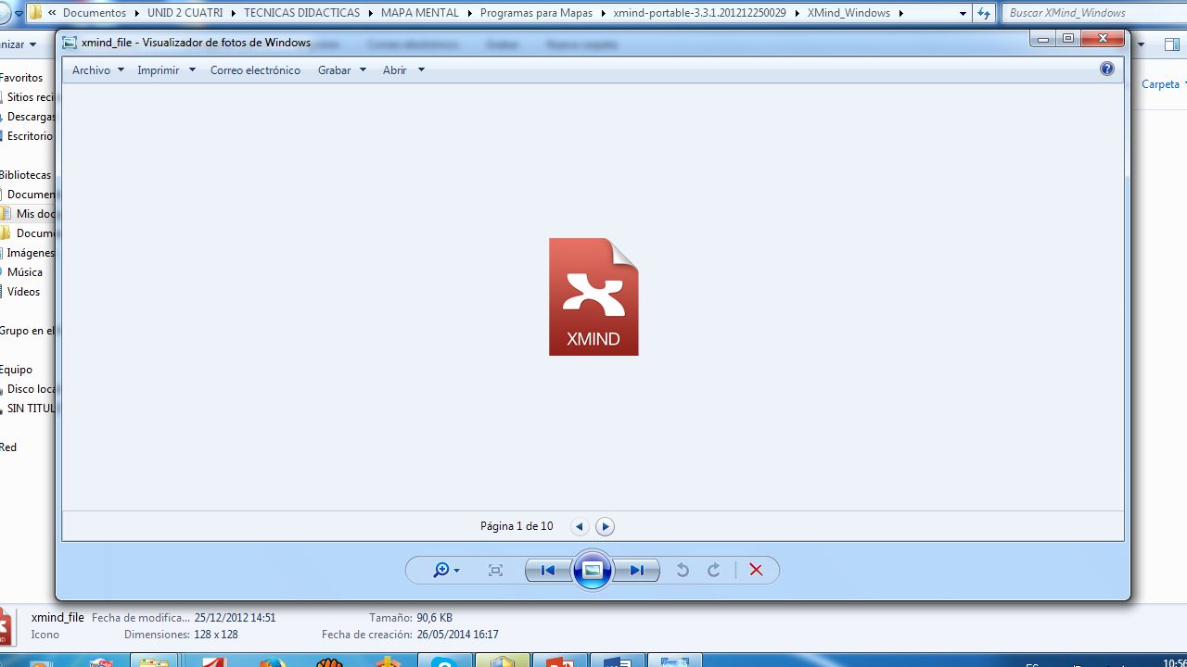Expand the arrow after Programas para Mapas

coord(604,13)
